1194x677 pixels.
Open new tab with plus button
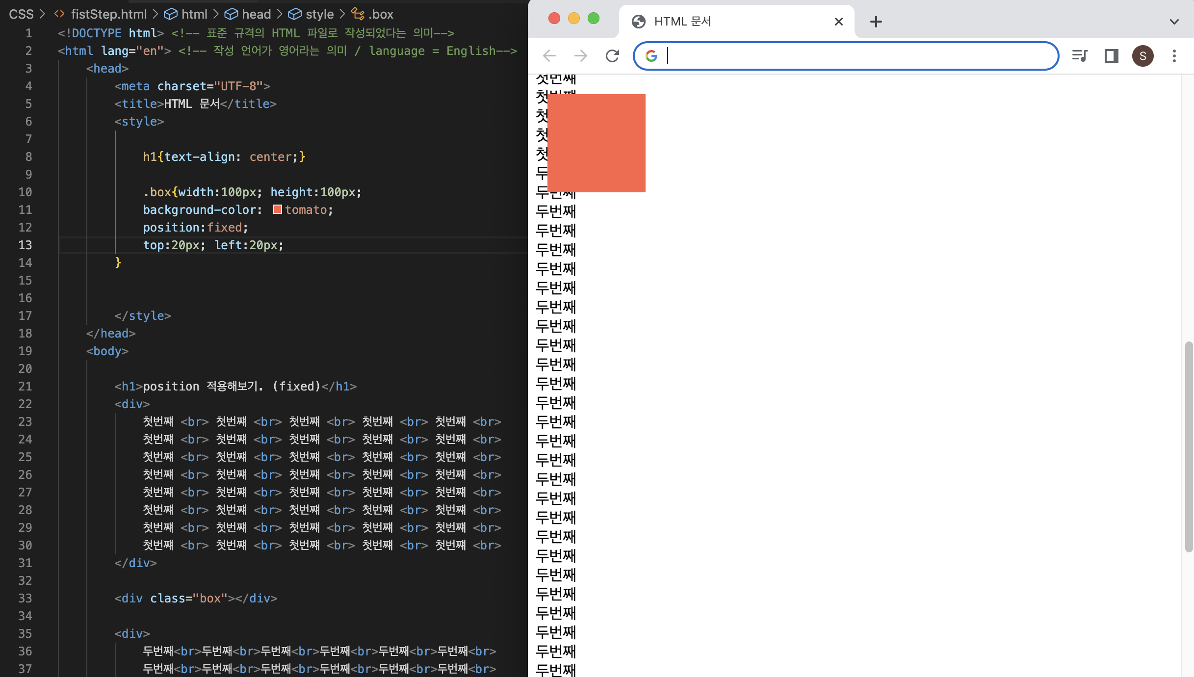(876, 22)
